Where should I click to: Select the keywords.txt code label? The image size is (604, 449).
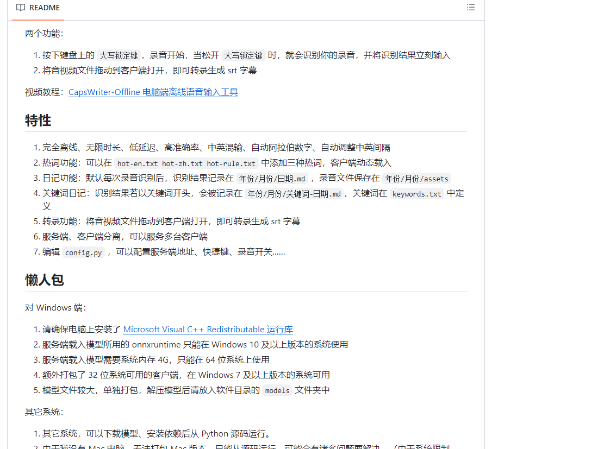[x=416, y=193]
